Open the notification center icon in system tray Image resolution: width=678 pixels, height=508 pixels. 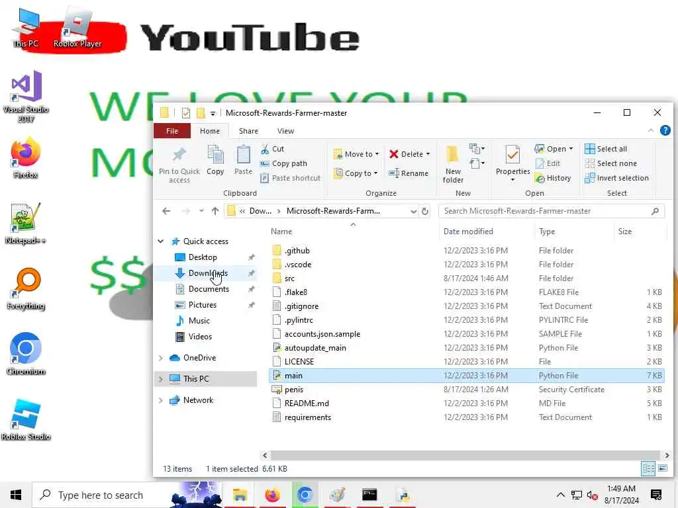(655, 495)
